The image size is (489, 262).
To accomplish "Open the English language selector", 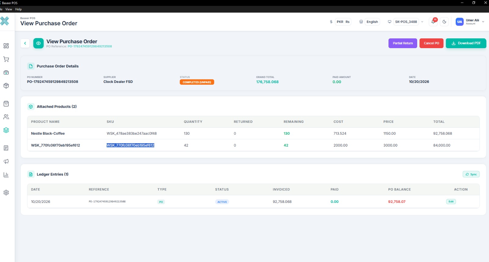I will [x=370, y=22].
